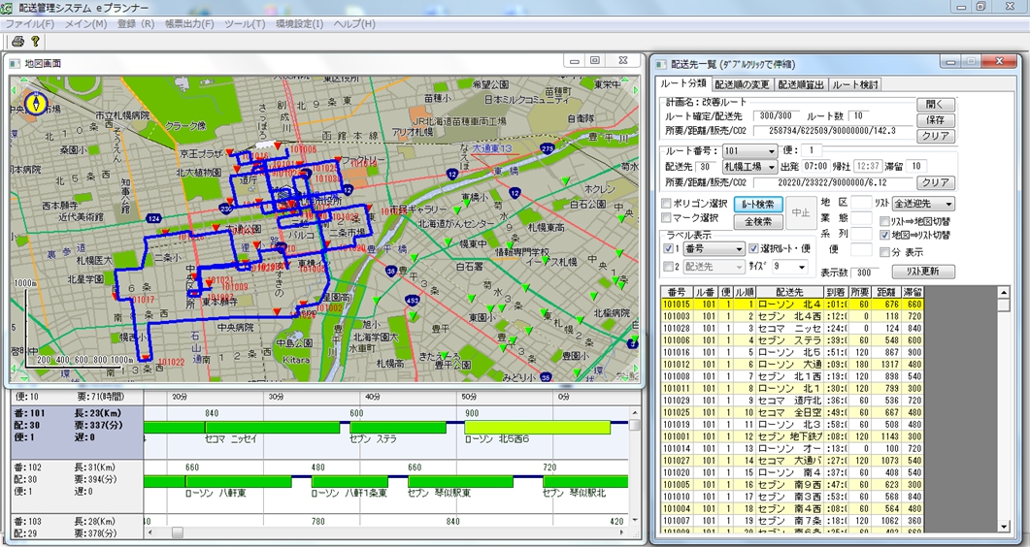Toggle label display checkbox 2

click(669, 267)
